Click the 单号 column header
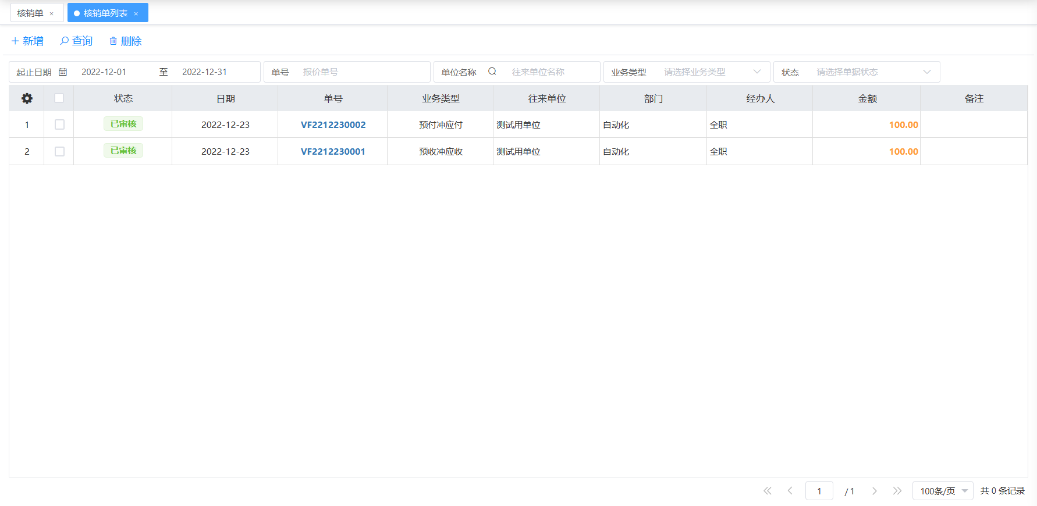Viewport: 1037px width, 506px height. pyautogui.click(x=333, y=98)
